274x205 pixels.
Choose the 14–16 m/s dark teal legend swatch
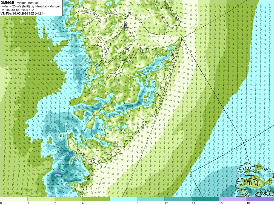206,199
